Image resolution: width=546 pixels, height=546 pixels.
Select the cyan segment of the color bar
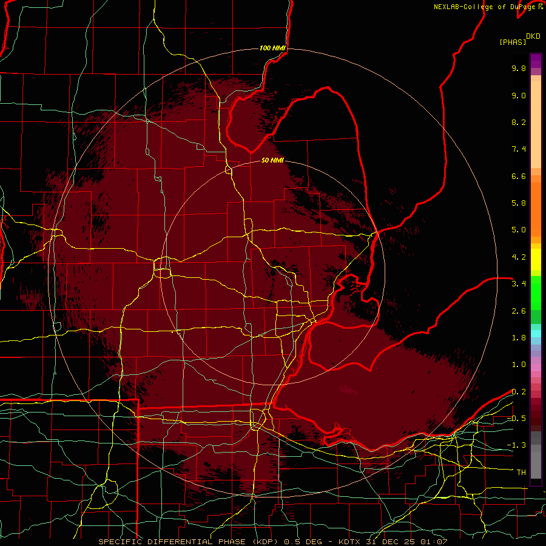pyautogui.click(x=536, y=334)
